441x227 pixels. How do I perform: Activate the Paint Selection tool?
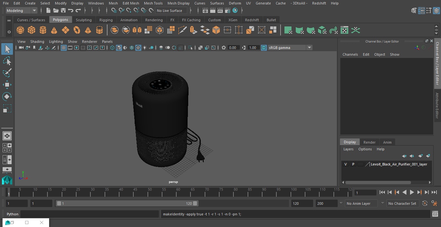click(7, 73)
